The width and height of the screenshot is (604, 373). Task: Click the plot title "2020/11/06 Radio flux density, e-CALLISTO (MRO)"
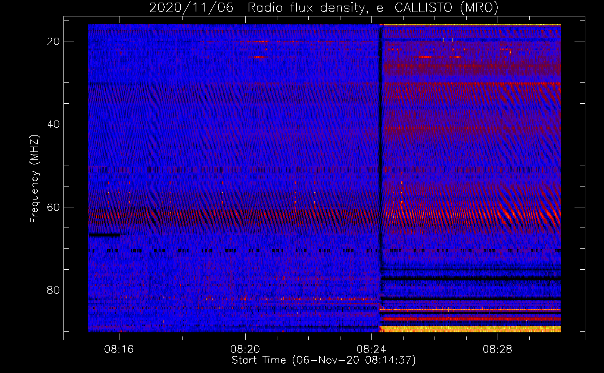point(324,7)
